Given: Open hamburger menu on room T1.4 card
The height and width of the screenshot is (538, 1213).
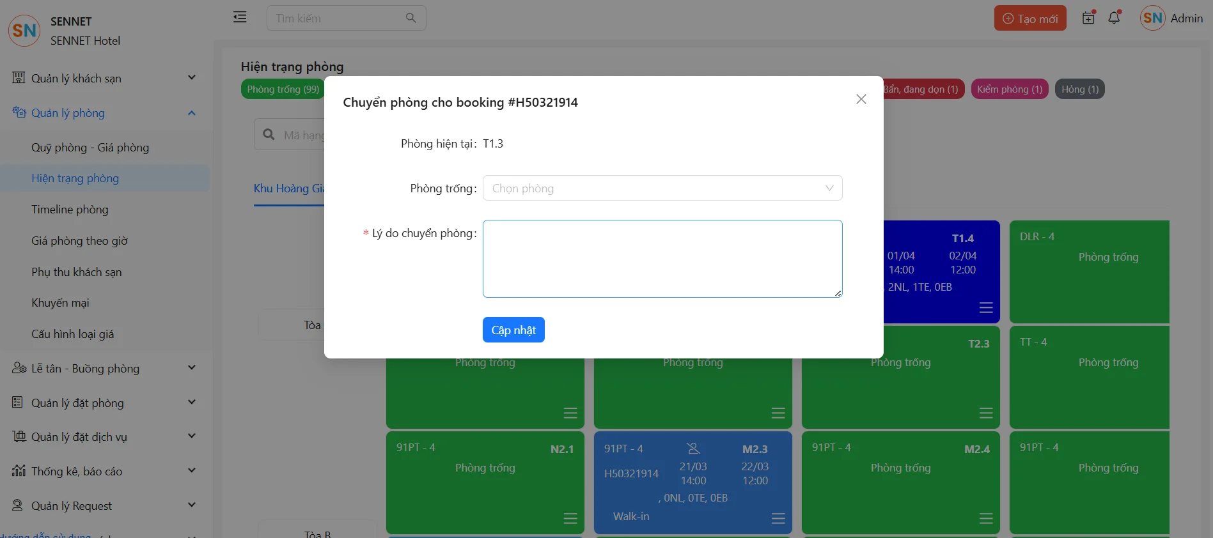Looking at the screenshot, I should (x=985, y=308).
